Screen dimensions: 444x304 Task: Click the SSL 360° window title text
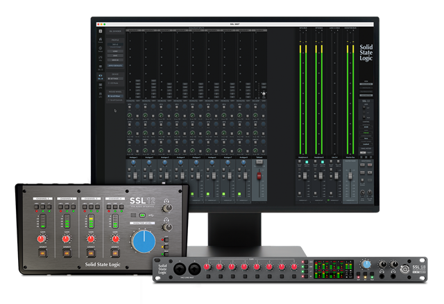pos(234,24)
